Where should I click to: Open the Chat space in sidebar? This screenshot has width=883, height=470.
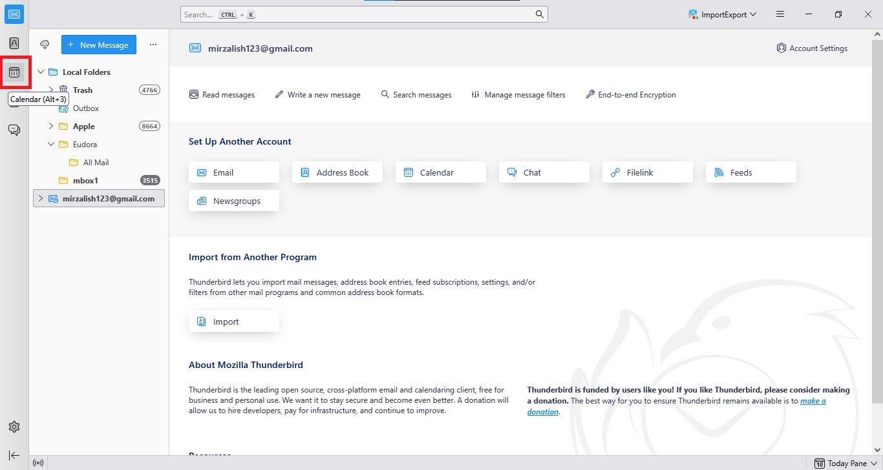pyautogui.click(x=14, y=130)
